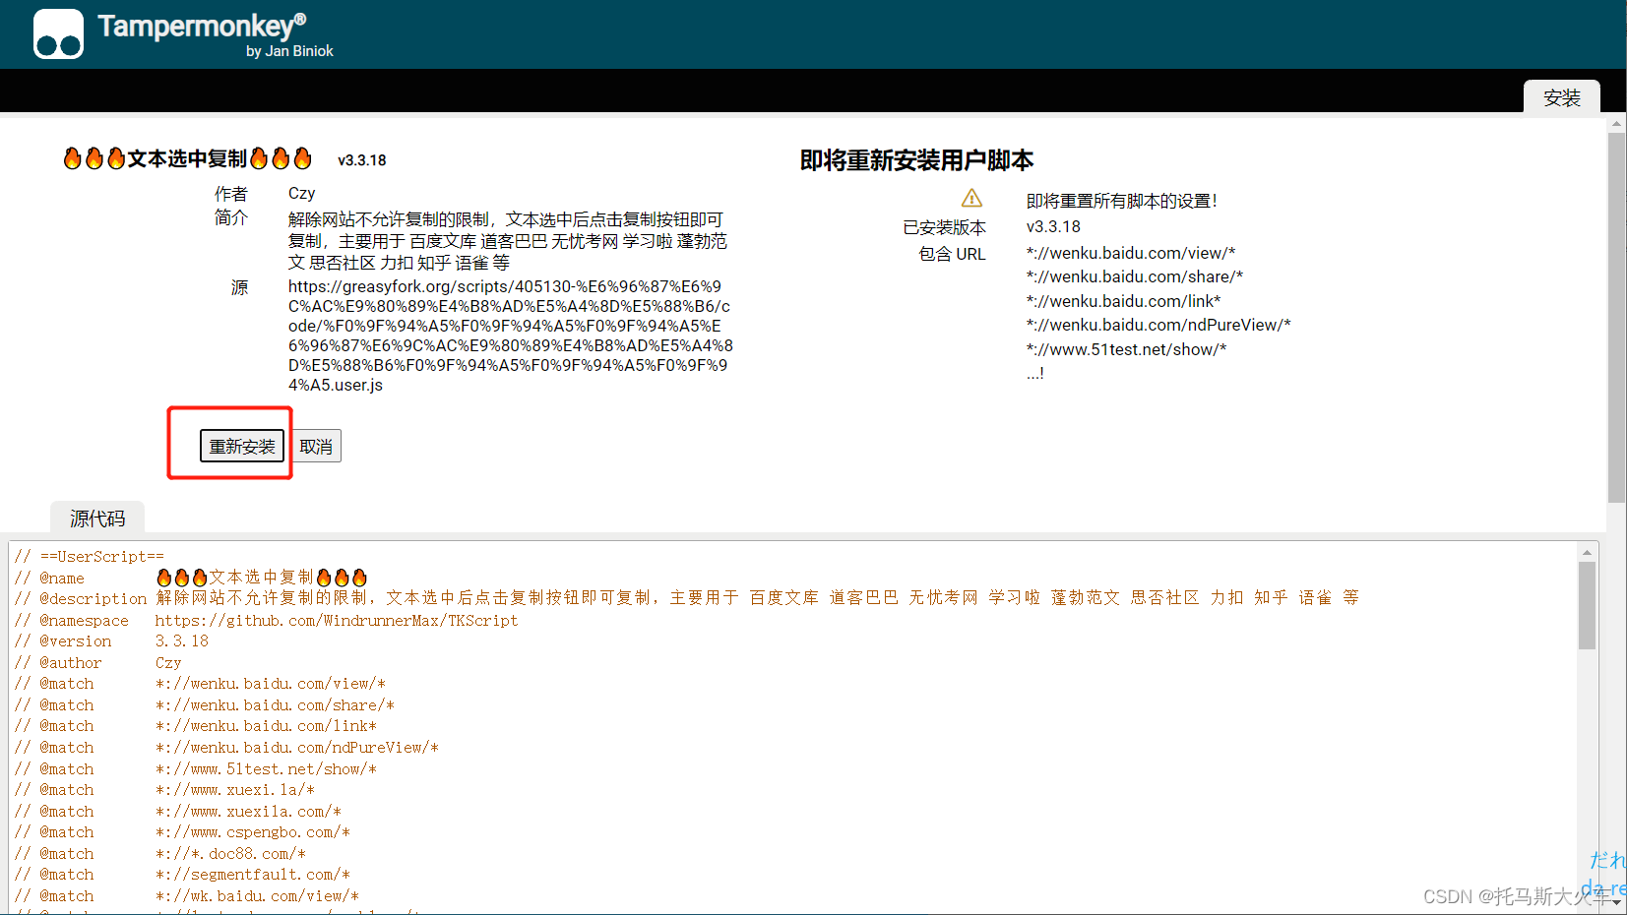Image resolution: width=1627 pixels, height=915 pixels.
Task: Click the // ==UserScript== line in the source
Action: pyautogui.click(x=90, y=557)
